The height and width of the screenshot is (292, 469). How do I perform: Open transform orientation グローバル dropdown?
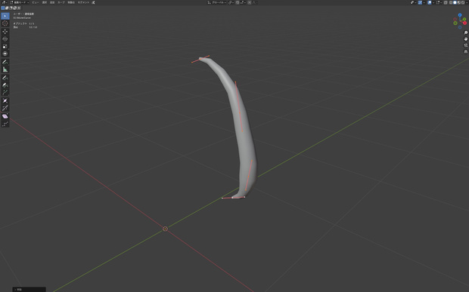[x=217, y=2]
